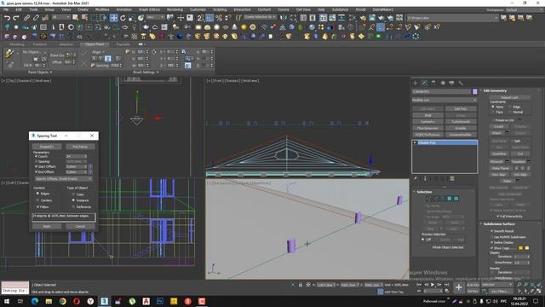Open the Windows Start menu
Screen dimensions: 545x307
[x=7, y=301]
